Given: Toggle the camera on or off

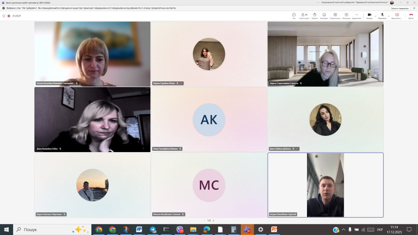Looking at the screenshot, I should [369, 16].
